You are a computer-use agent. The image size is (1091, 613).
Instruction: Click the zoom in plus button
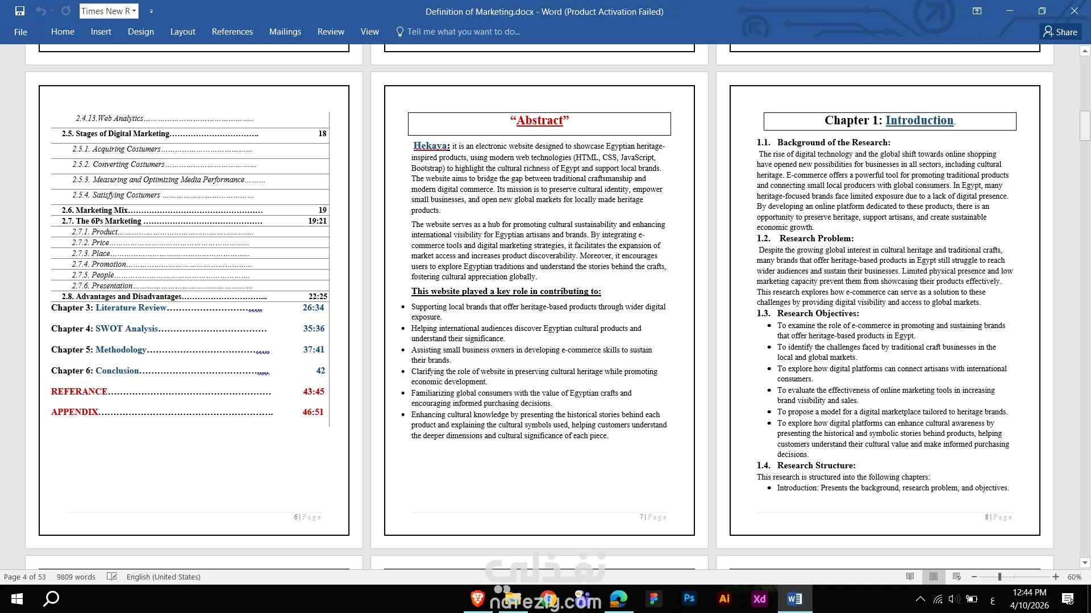pyautogui.click(x=1055, y=577)
